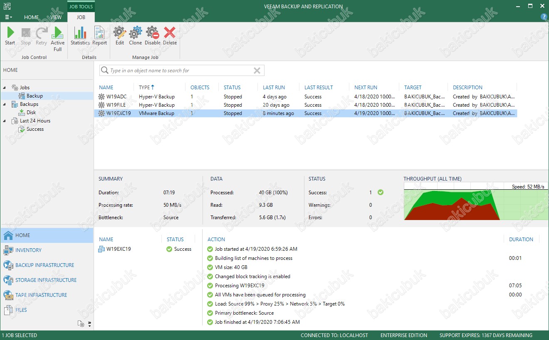549x340 pixels.
Task: Switch to the HOME ribbon tab
Action: [x=31, y=17]
